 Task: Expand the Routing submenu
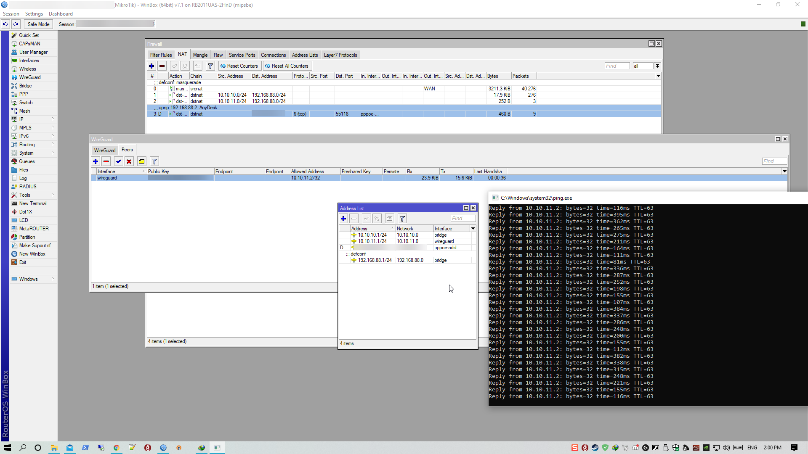(34, 145)
